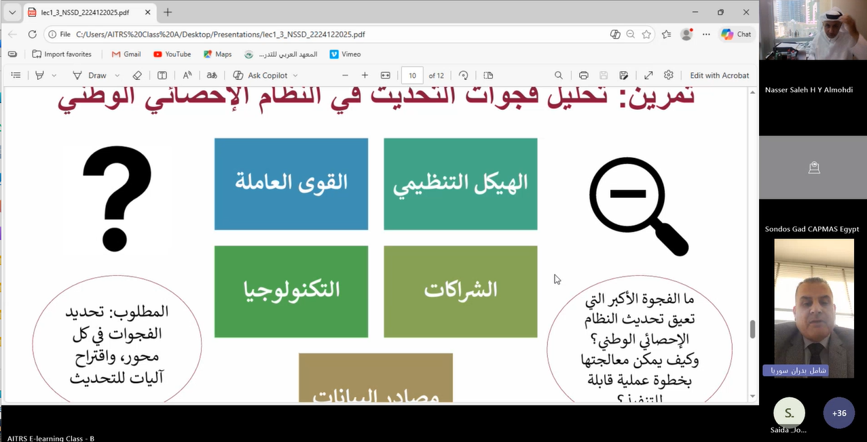Toggle the Add text tool

click(162, 75)
